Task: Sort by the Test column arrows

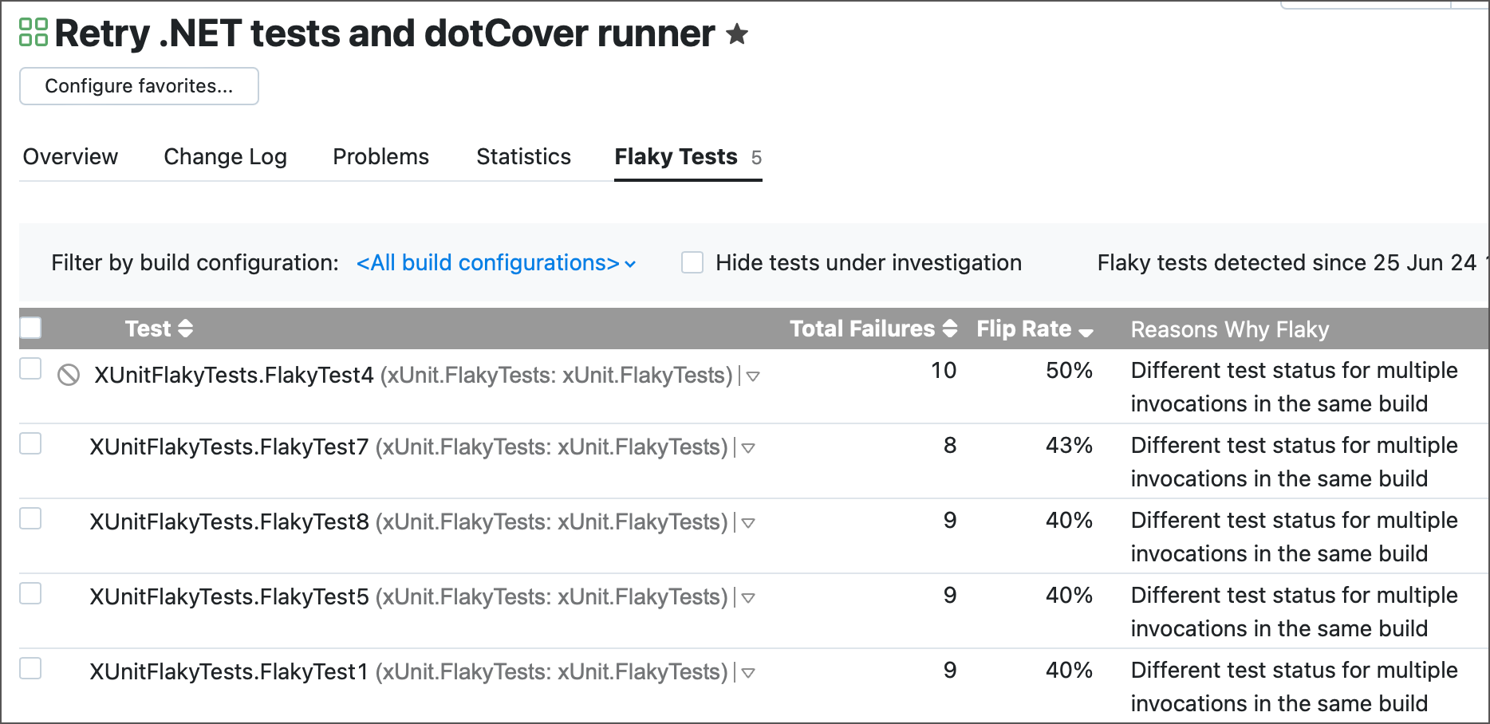Action: [185, 329]
